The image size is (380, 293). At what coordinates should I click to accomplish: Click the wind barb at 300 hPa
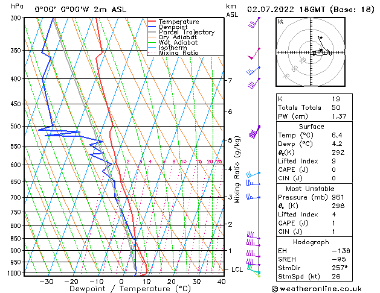tap(254, 22)
